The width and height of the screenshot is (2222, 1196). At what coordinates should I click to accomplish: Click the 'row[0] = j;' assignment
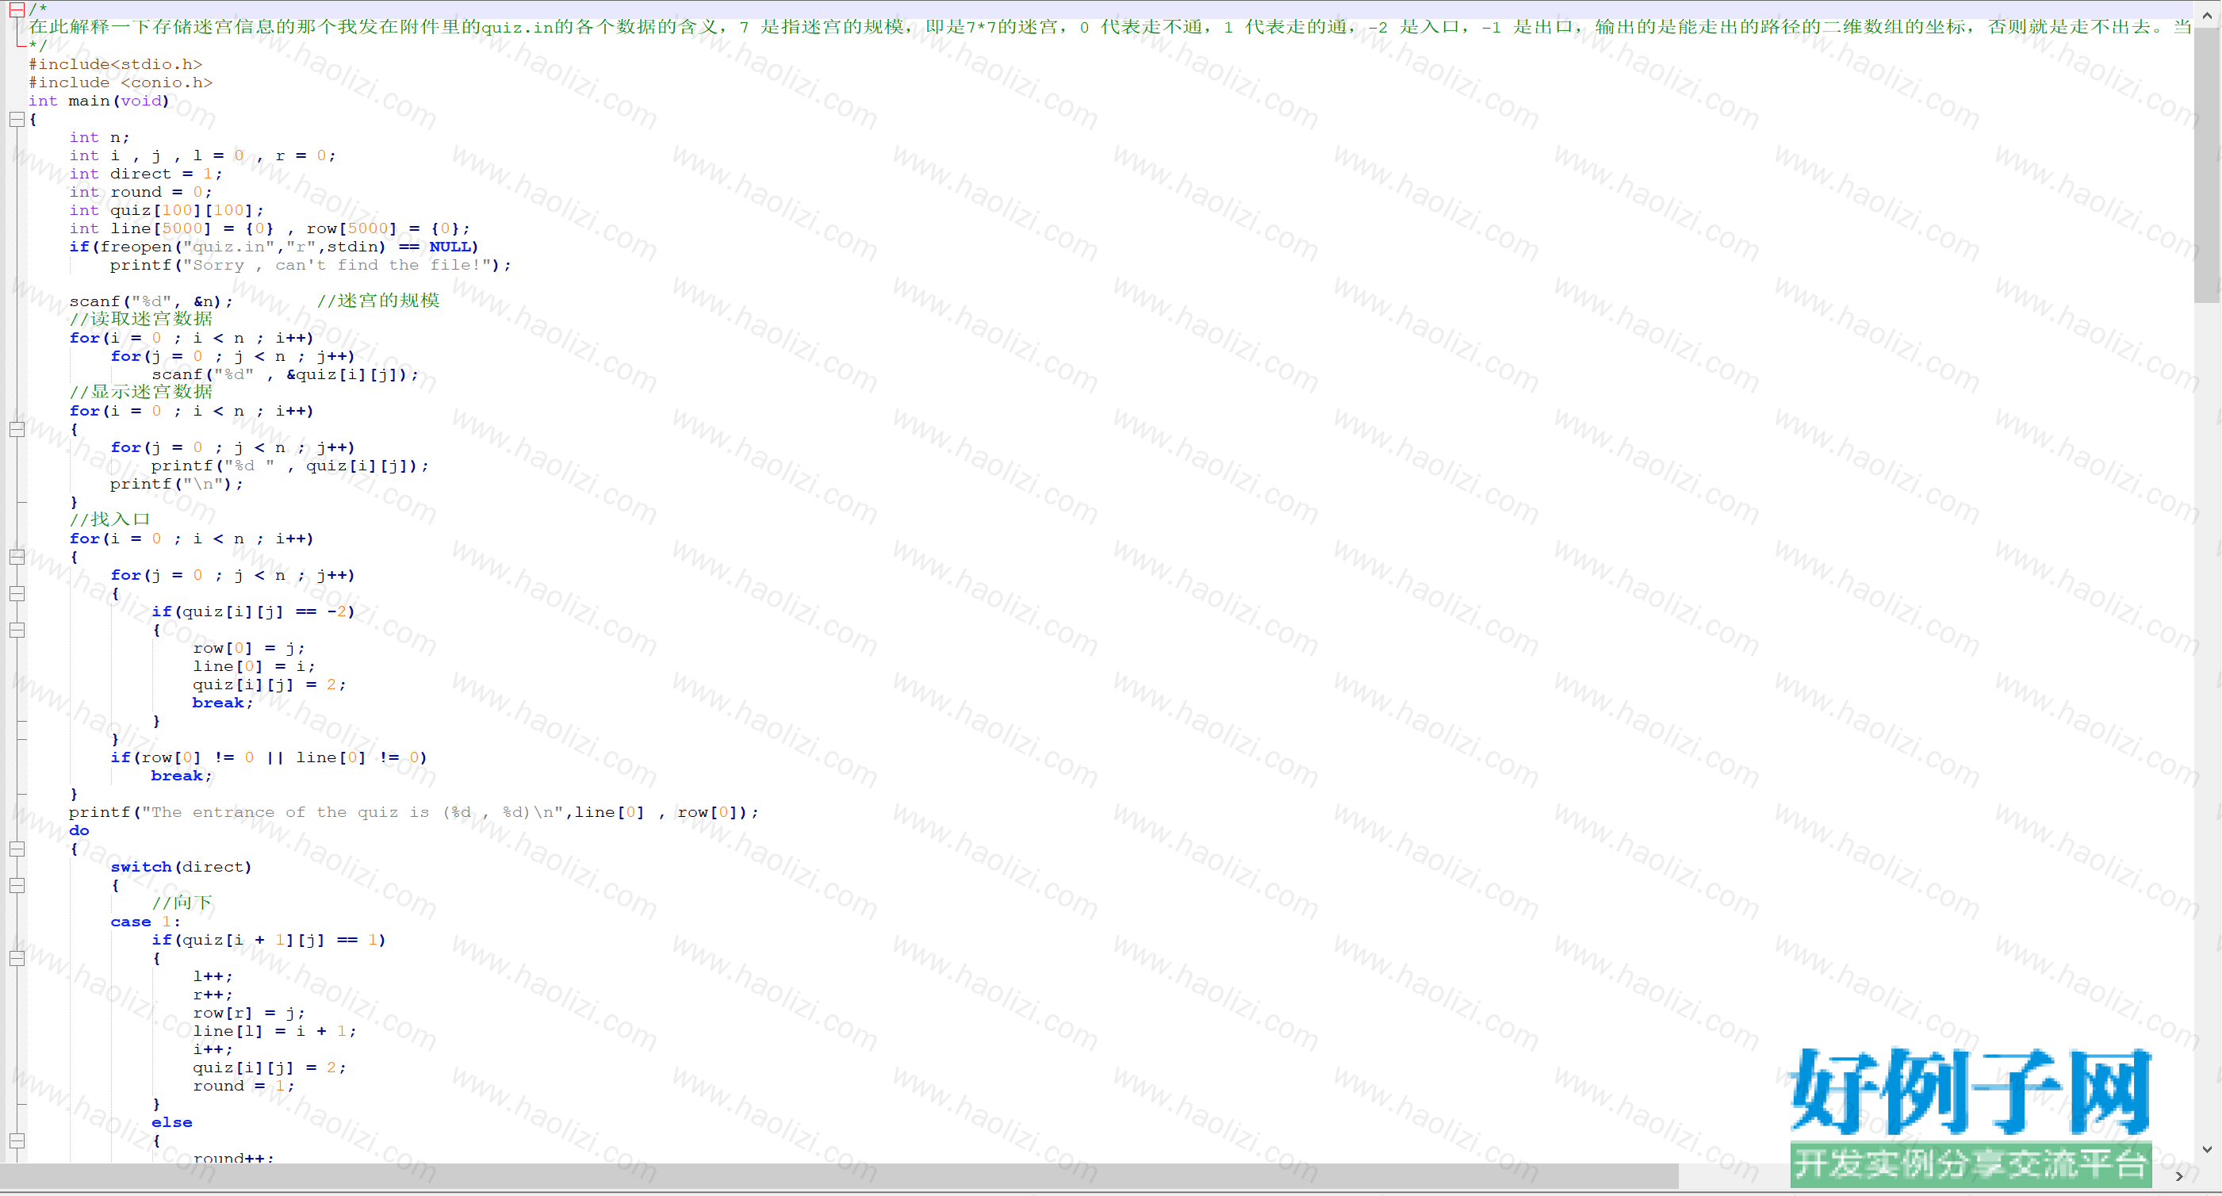click(x=248, y=648)
